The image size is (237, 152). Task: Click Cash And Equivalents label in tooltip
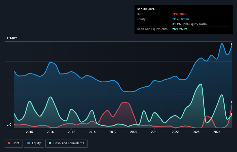(x=152, y=29)
